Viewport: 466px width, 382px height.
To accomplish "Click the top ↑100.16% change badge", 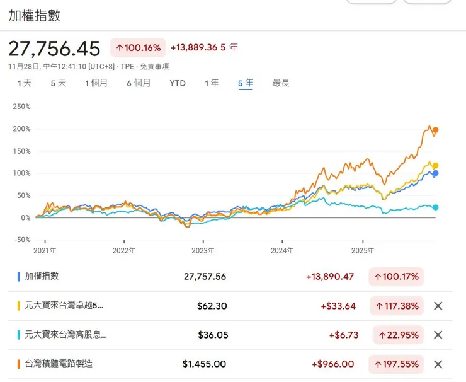I will pos(138,48).
